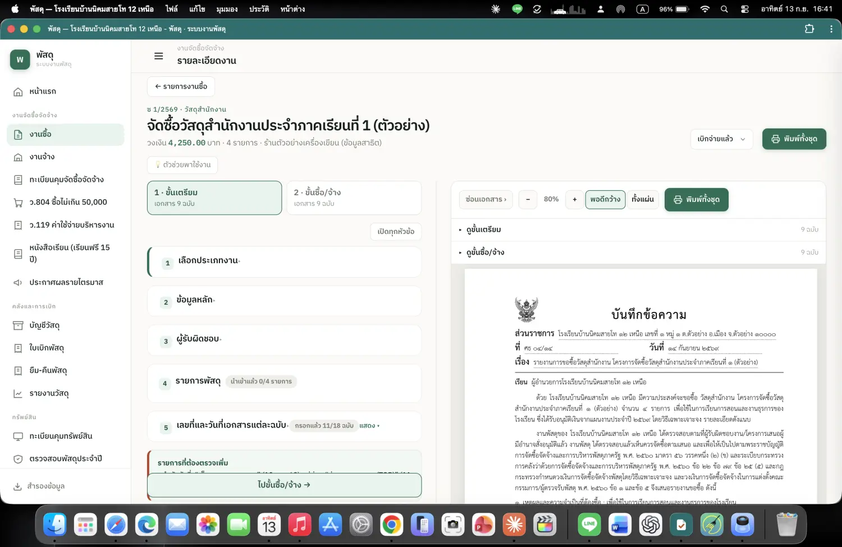Open the three-dot window menu

pos(831,29)
